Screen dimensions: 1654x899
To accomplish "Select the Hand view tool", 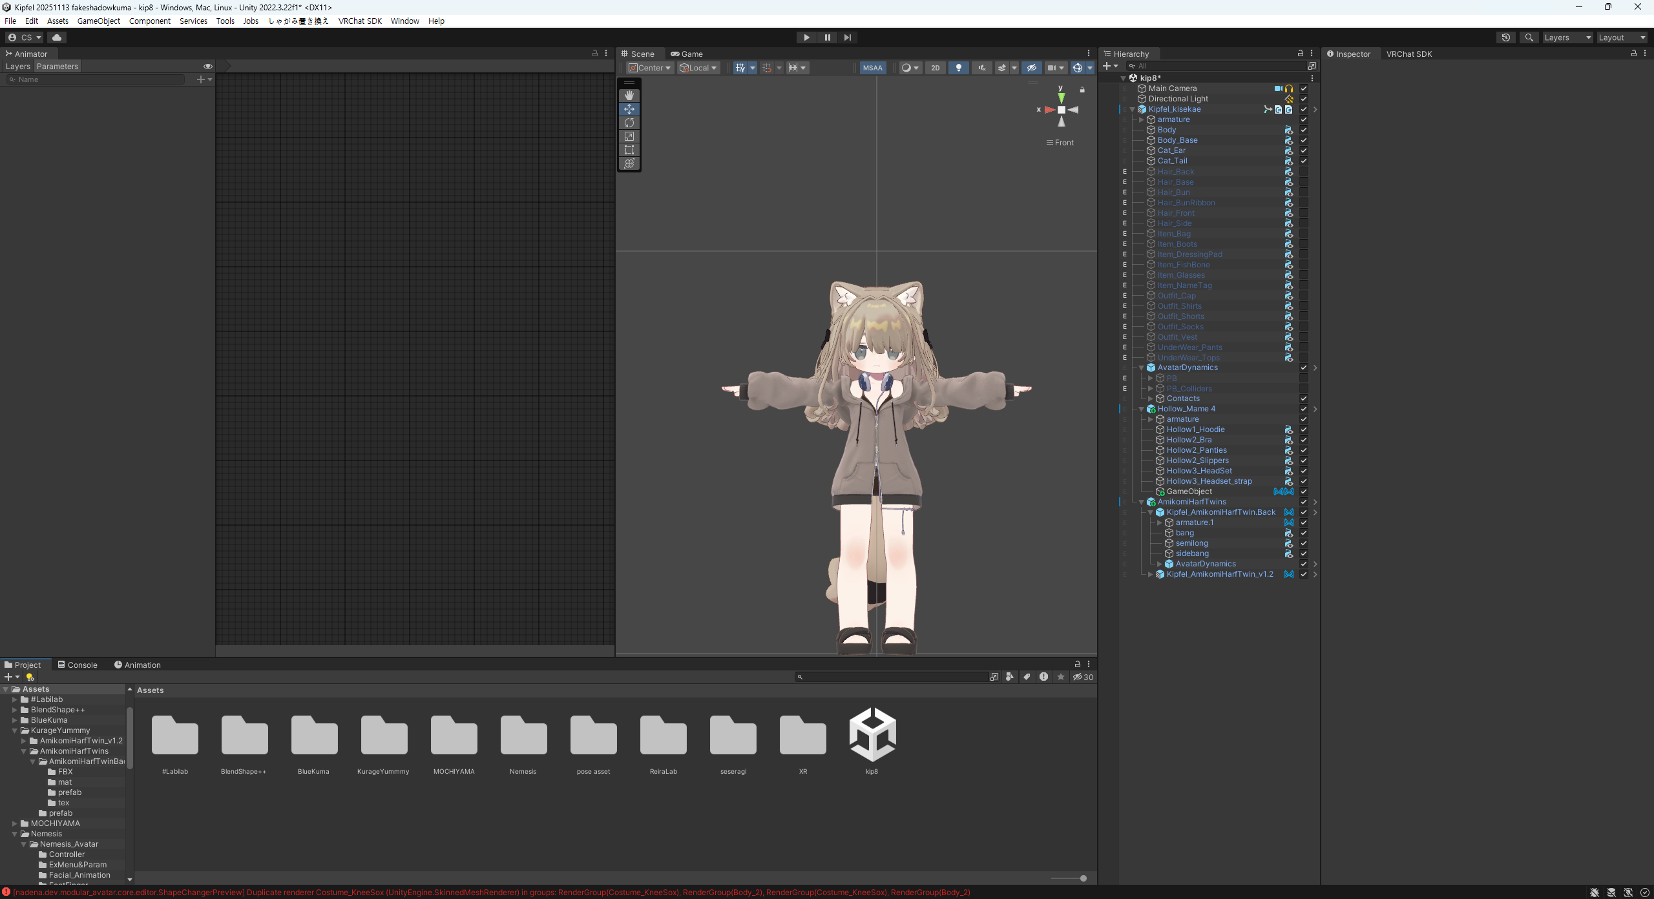I will [x=629, y=96].
